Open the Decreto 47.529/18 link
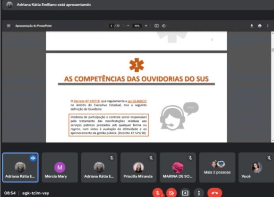Viewport: 274px width, 197px height. (x=86, y=101)
